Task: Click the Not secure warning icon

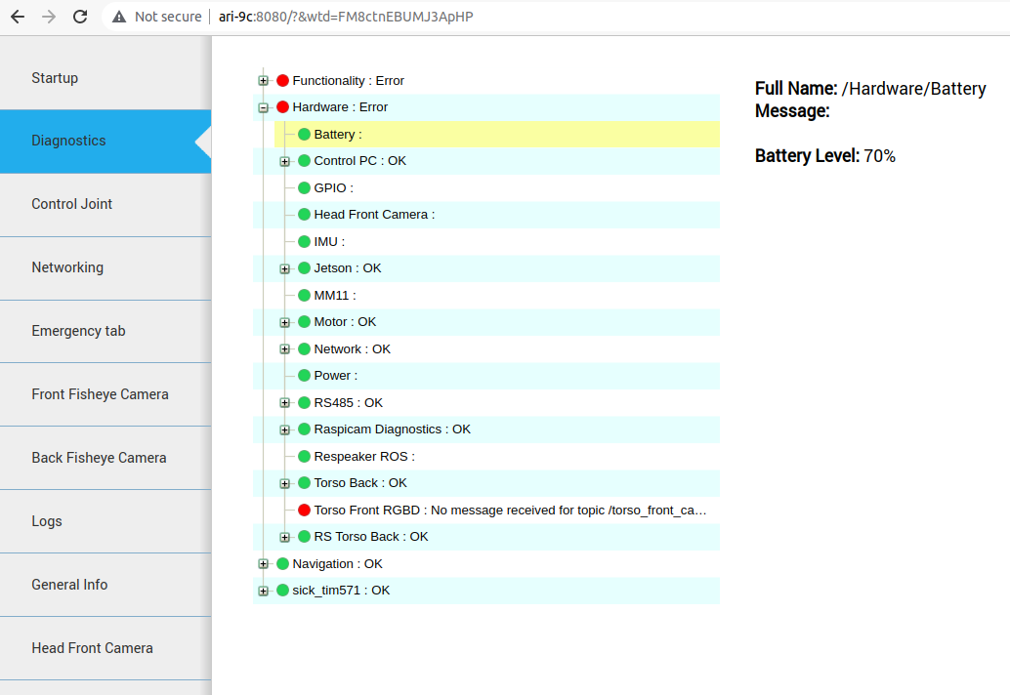Action: coord(119,17)
